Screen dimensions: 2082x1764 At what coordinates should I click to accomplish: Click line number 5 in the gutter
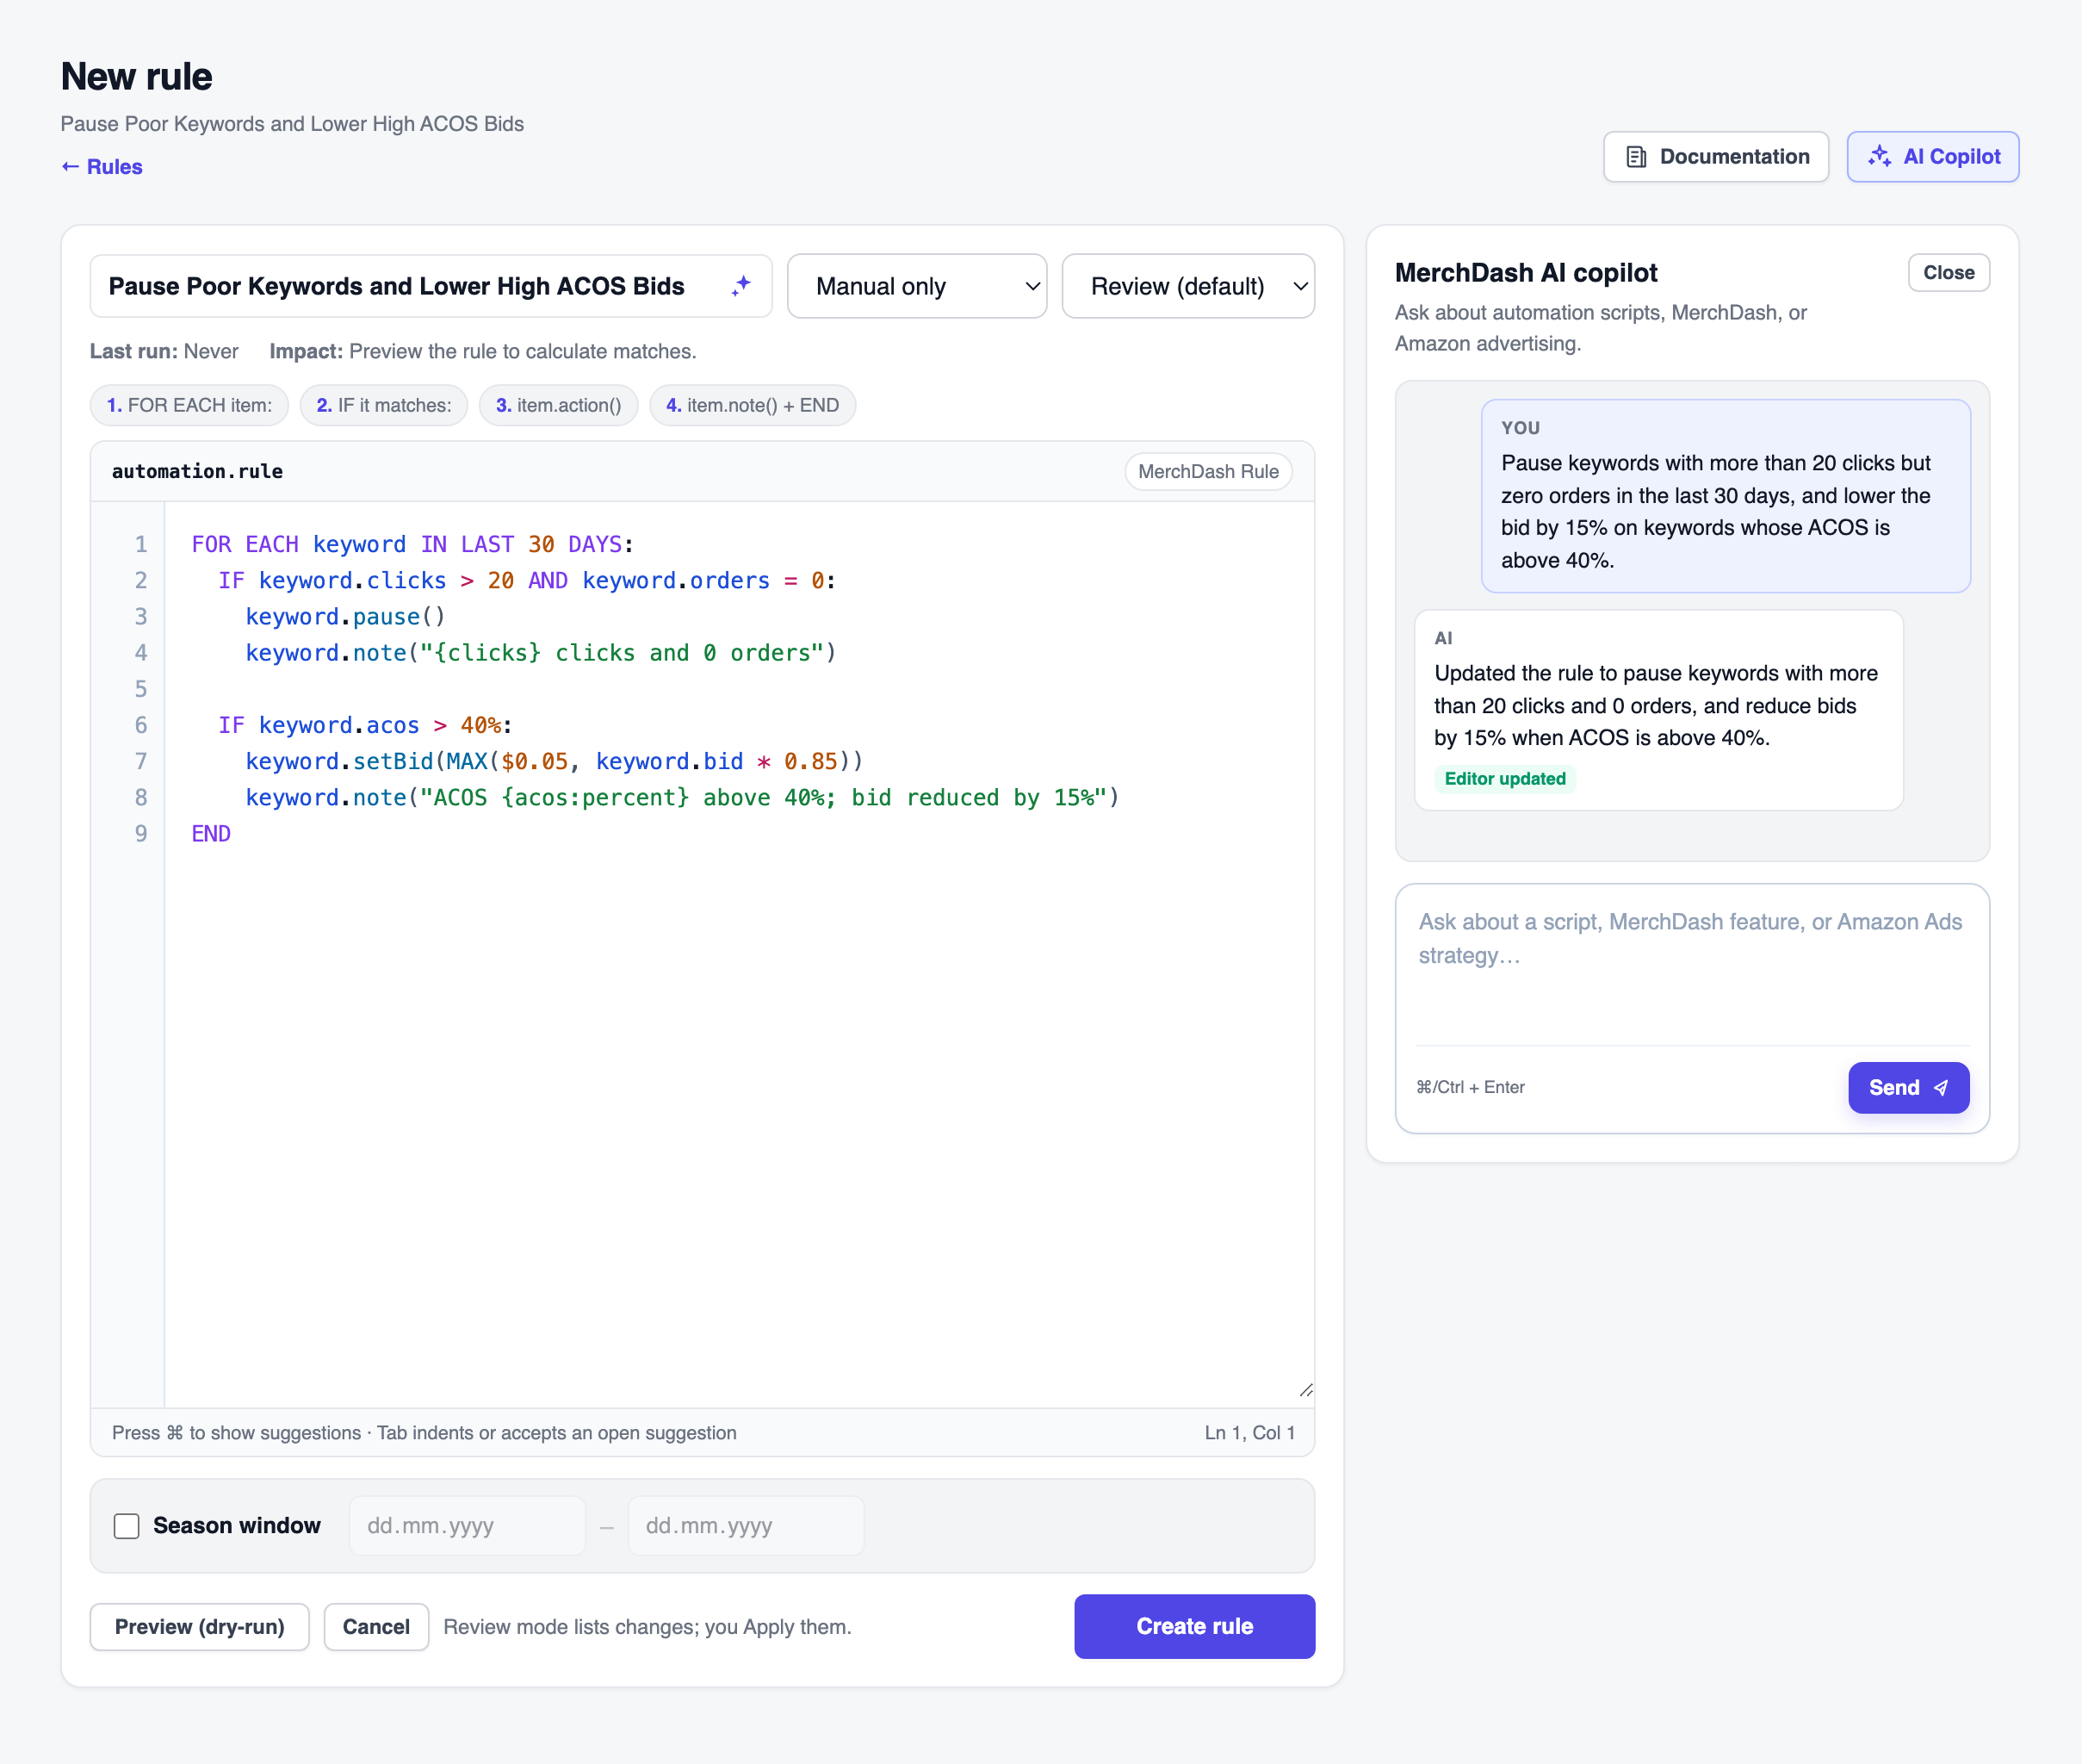click(141, 689)
